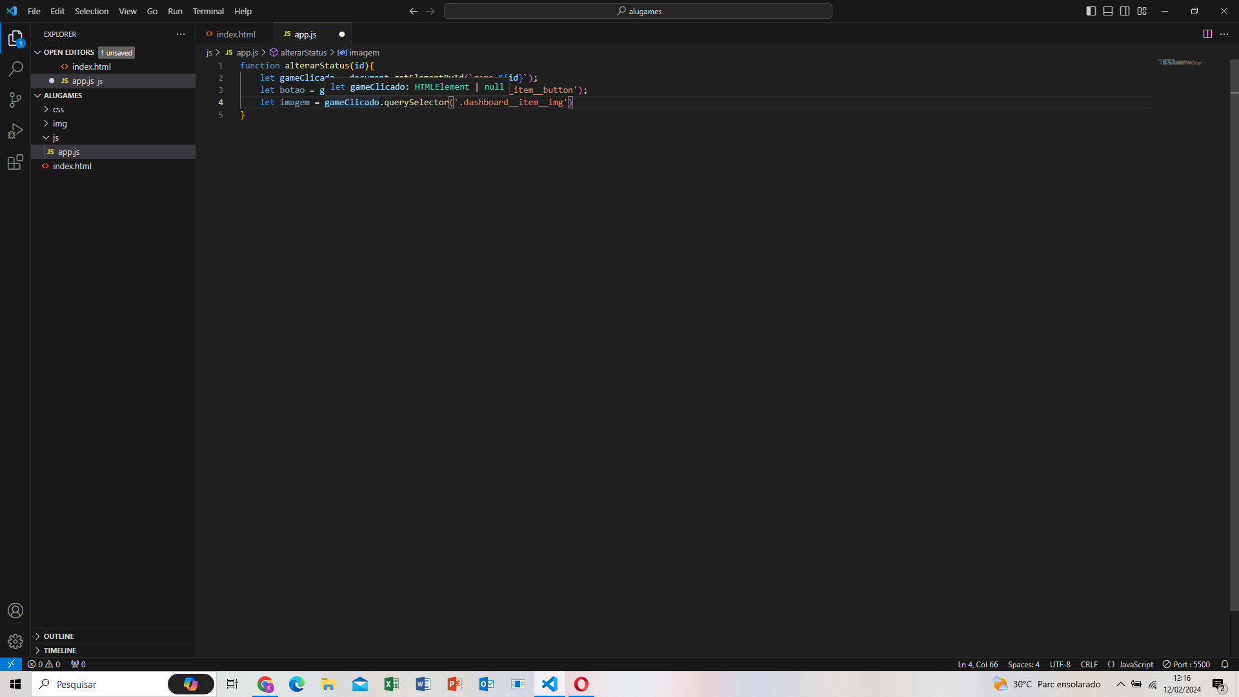Image resolution: width=1239 pixels, height=697 pixels.
Task: Open the Run and Debug view
Action: (x=15, y=131)
